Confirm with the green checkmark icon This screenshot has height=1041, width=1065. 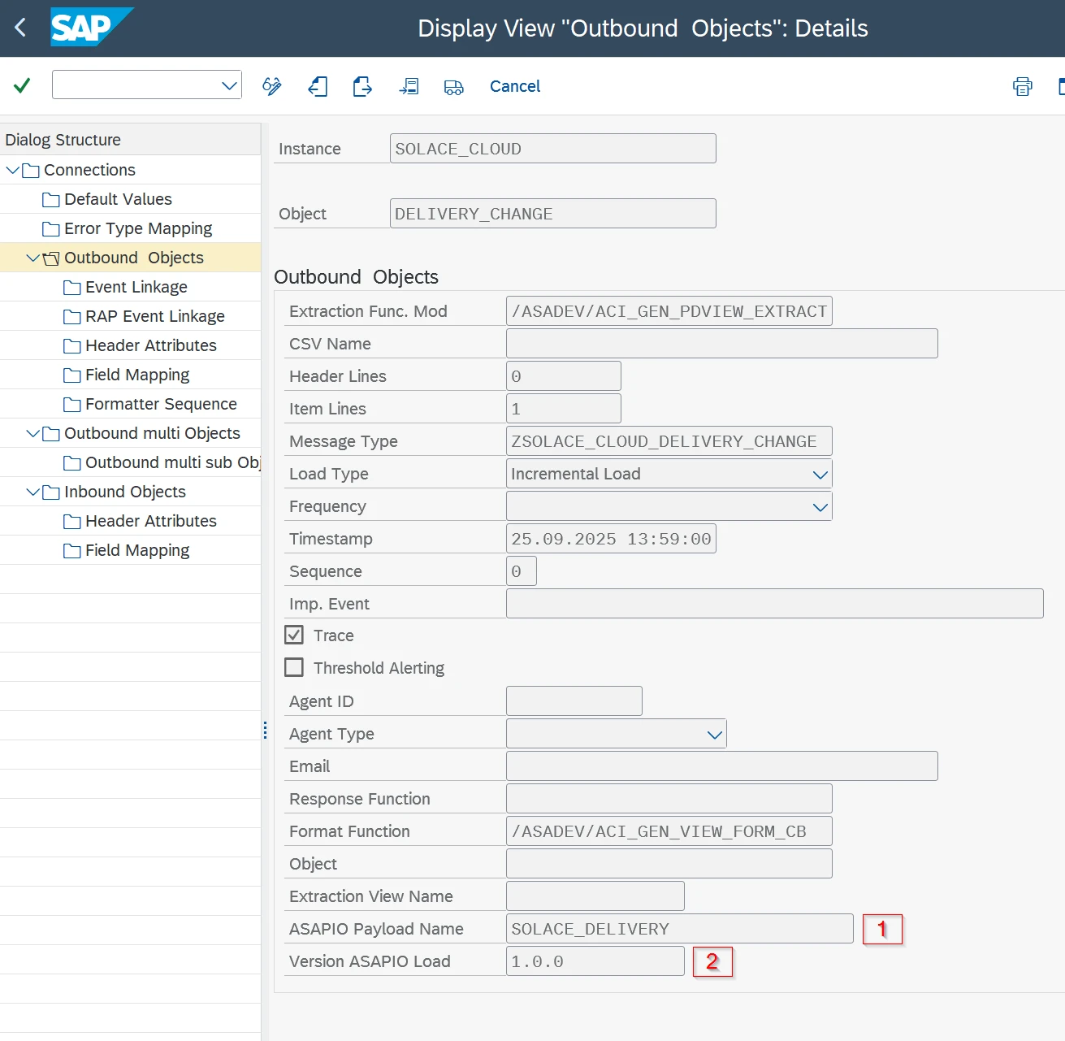pyautogui.click(x=22, y=85)
